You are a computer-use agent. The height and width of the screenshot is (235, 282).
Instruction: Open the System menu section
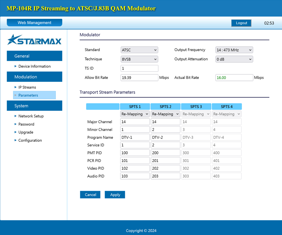pyautogui.click(x=34, y=106)
